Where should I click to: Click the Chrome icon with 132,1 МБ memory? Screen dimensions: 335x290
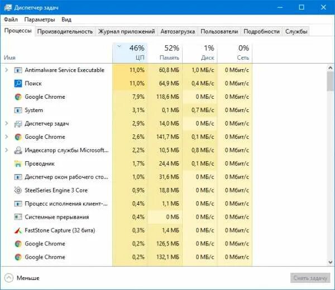18,257
